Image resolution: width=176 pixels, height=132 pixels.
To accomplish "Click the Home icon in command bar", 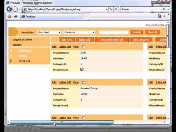I will [159, 16].
